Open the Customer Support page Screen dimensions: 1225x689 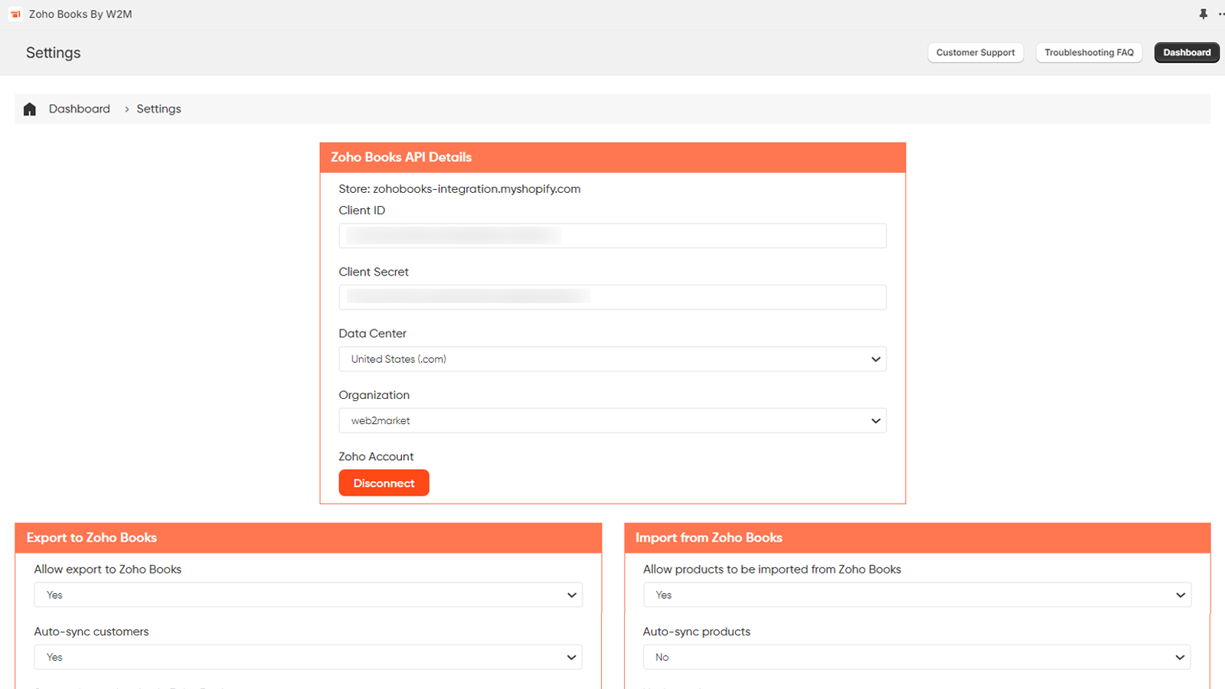click(x=975, y=53)
